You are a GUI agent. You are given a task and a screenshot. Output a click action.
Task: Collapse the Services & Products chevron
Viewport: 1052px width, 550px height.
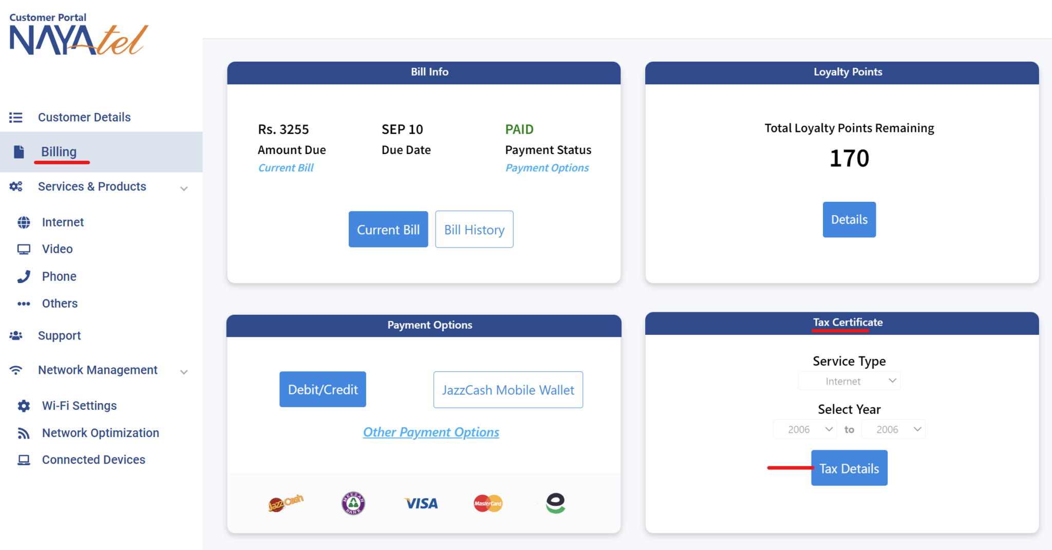pos(184,188)
